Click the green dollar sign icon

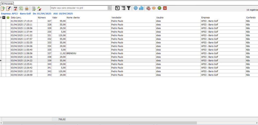tap(159, 8)
